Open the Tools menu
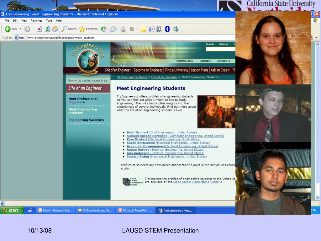Image resolution: width=321 pixels, height=241 pixels. [x=49, y=20]
